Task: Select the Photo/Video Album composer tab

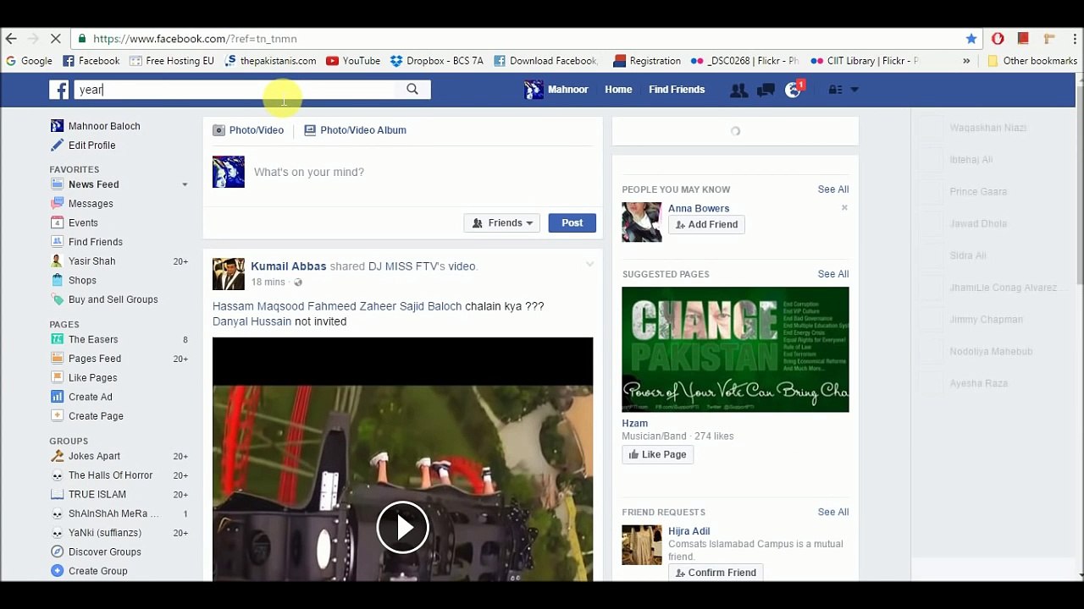Action: (x=355, y=130)
